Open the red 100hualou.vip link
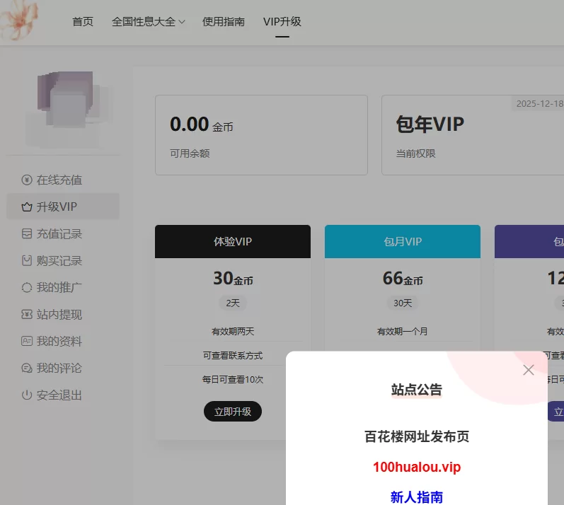This screenshot has width=564, height=505. tap(417, 467)
